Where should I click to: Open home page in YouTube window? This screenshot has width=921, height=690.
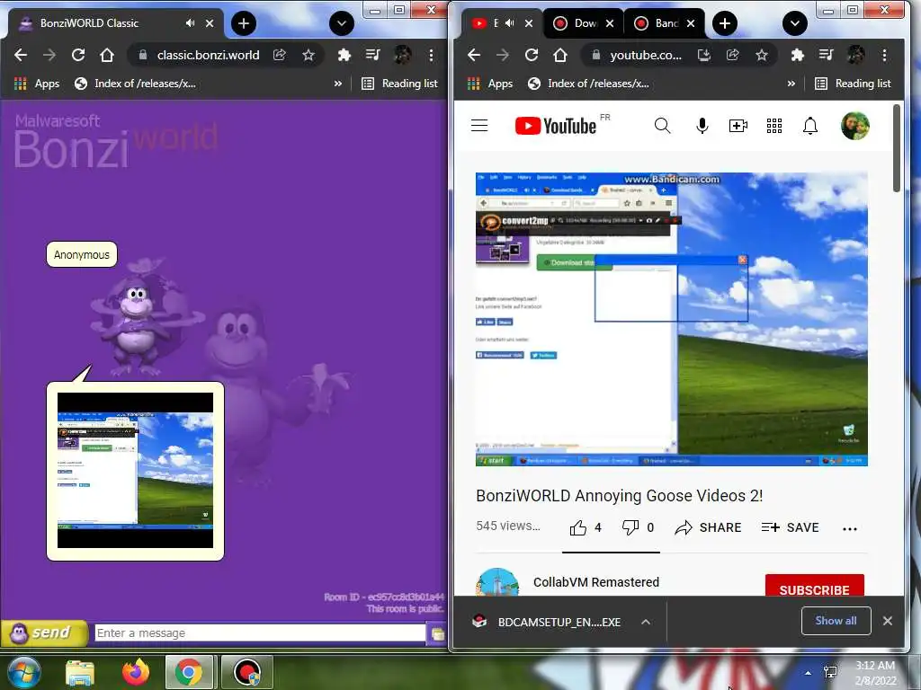tap(559, 55)
